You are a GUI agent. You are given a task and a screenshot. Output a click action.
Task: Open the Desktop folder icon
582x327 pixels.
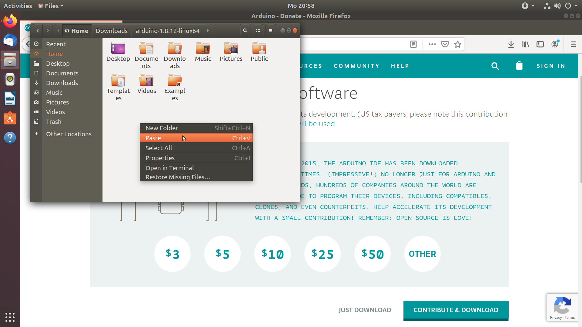118,48
